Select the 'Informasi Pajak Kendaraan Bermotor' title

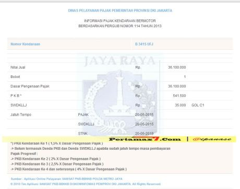(x=120, y=21)
